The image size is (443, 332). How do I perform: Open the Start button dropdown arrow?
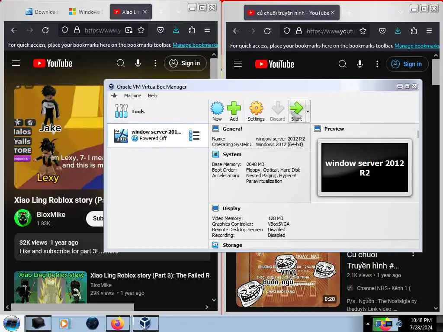[308, 111]
